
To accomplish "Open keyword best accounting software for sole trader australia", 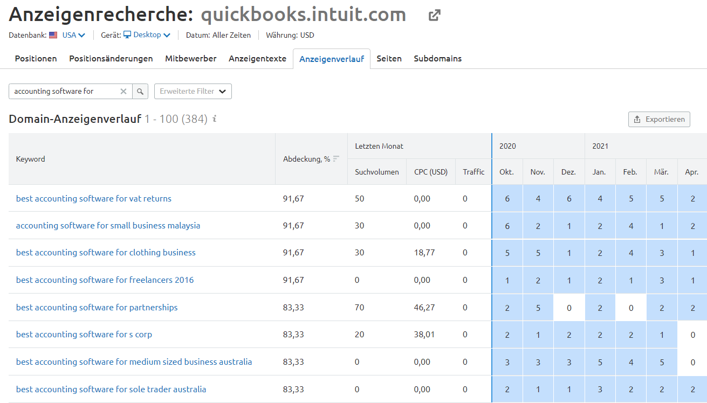I will tap(111, 389).
